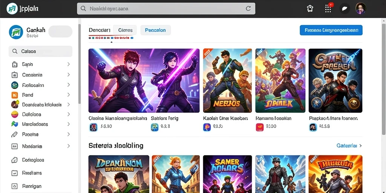Open the home badge icon in top bar

(310, 9)
